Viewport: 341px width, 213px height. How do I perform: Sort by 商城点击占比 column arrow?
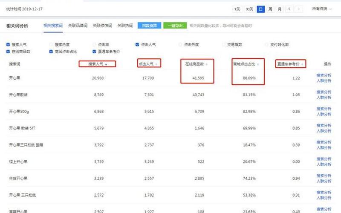(258, 64)
